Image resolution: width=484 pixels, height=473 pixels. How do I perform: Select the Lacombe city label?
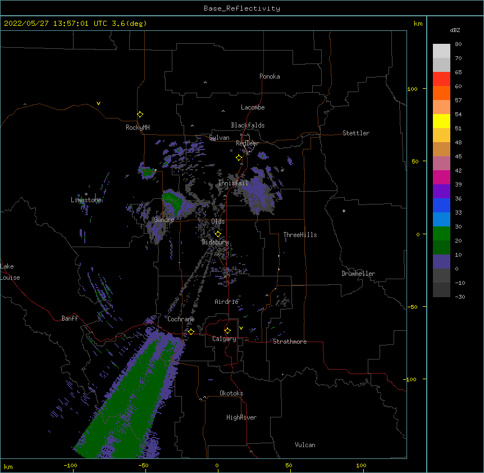(253, 107)
